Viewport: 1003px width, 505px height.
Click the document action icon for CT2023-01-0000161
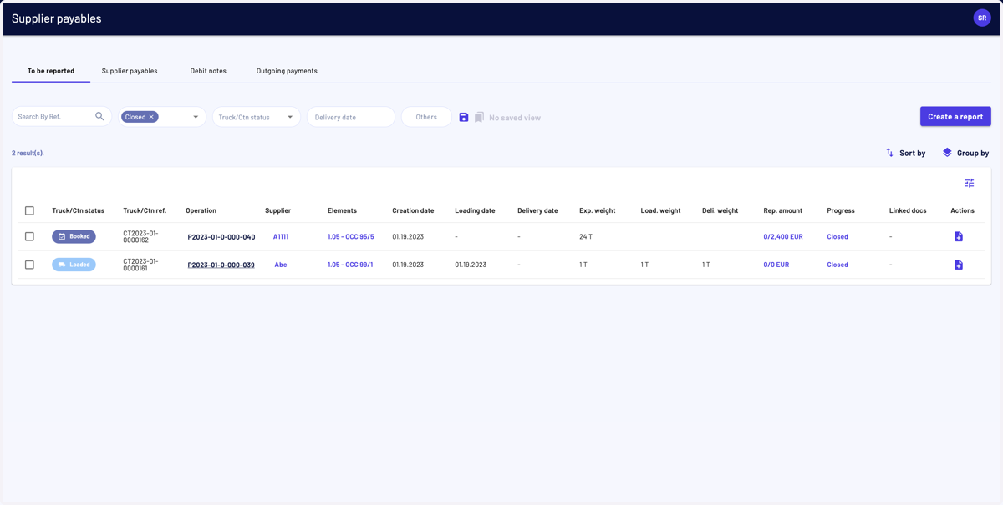[959, 265]
